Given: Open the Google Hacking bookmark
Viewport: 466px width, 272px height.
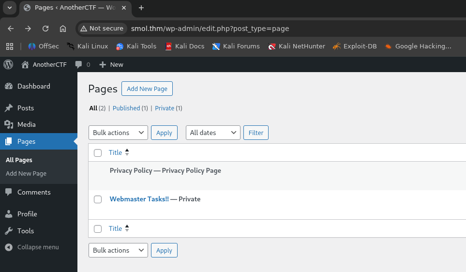Looking at the screenshot, I should click(418, 46).
